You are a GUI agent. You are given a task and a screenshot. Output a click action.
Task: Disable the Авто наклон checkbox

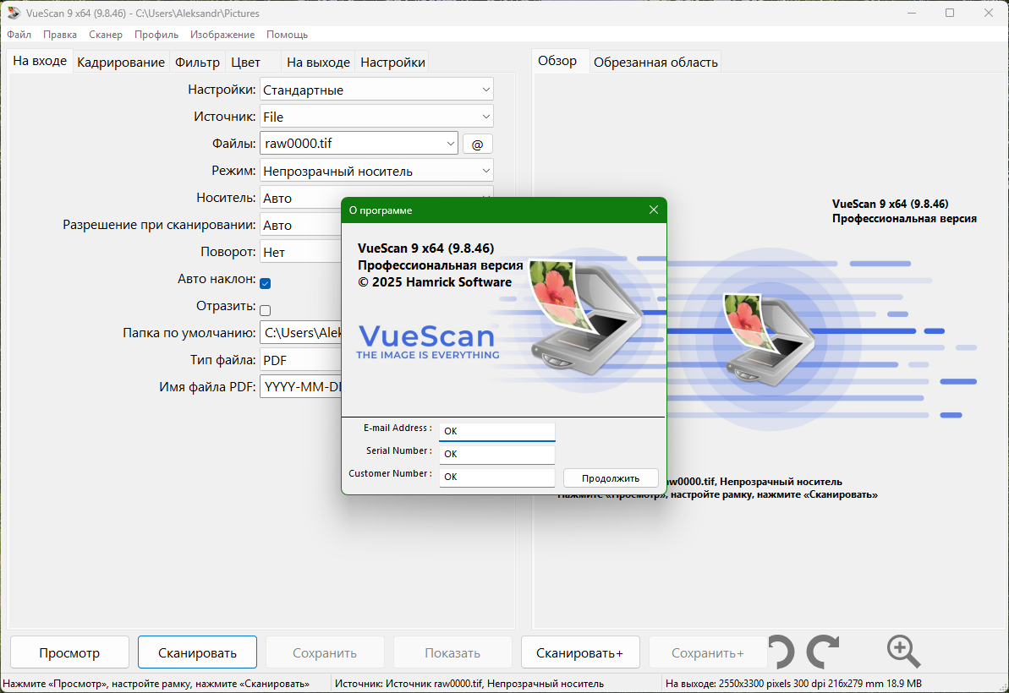coord(265,283)
